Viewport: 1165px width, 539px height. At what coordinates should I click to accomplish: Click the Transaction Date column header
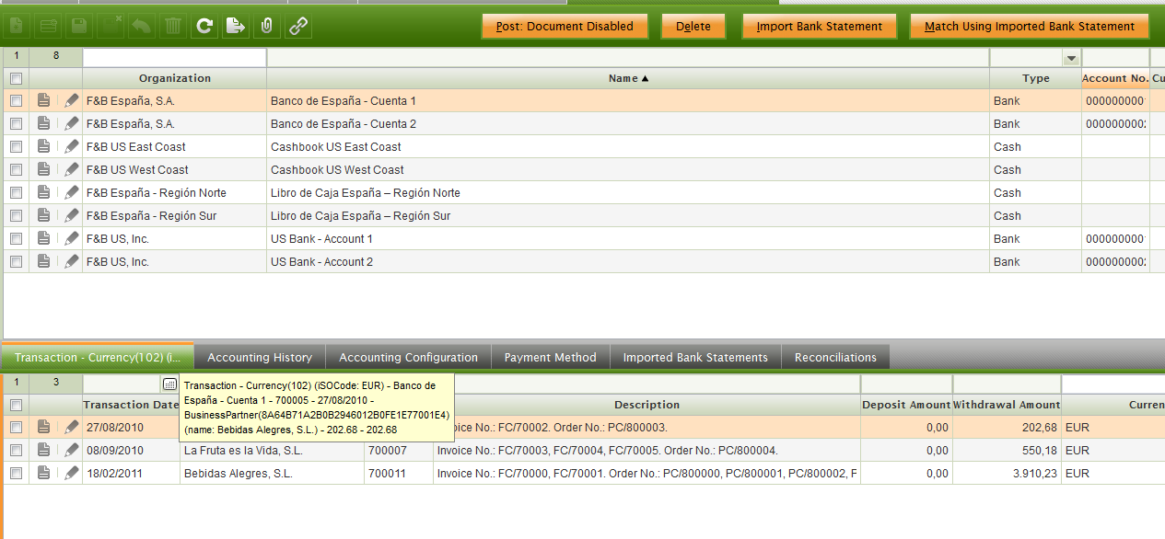(x=131, y=405)
